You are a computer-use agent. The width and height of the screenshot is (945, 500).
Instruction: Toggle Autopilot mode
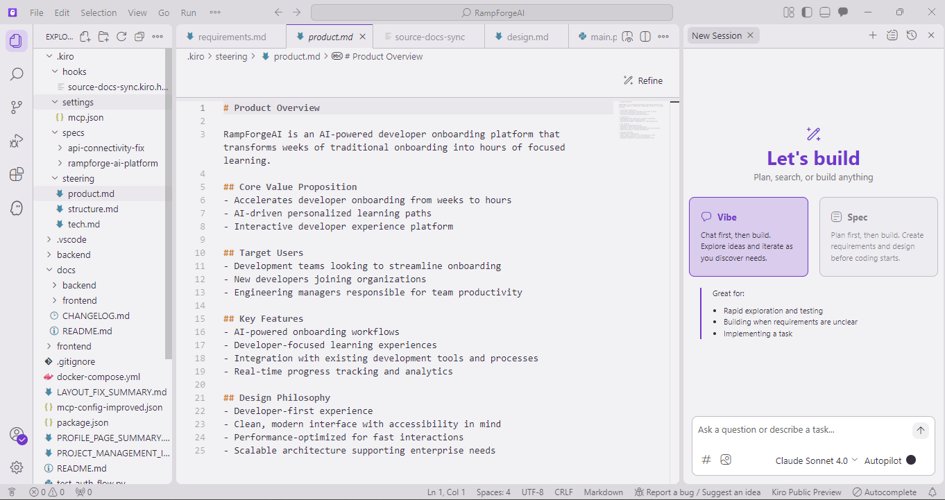pyautogui.click(x=911, y=460)
